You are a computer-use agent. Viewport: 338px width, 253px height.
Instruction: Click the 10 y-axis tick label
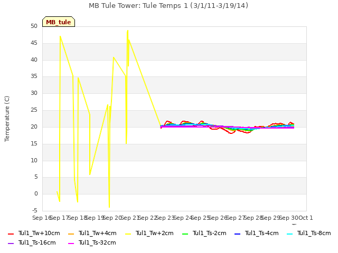click(34, 160)
